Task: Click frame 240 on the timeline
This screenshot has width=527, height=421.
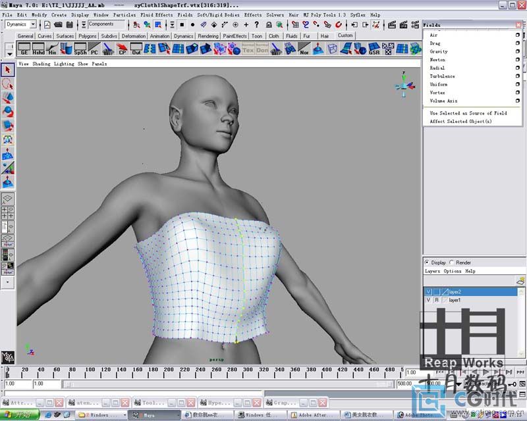Action: (x=201, y=372)
